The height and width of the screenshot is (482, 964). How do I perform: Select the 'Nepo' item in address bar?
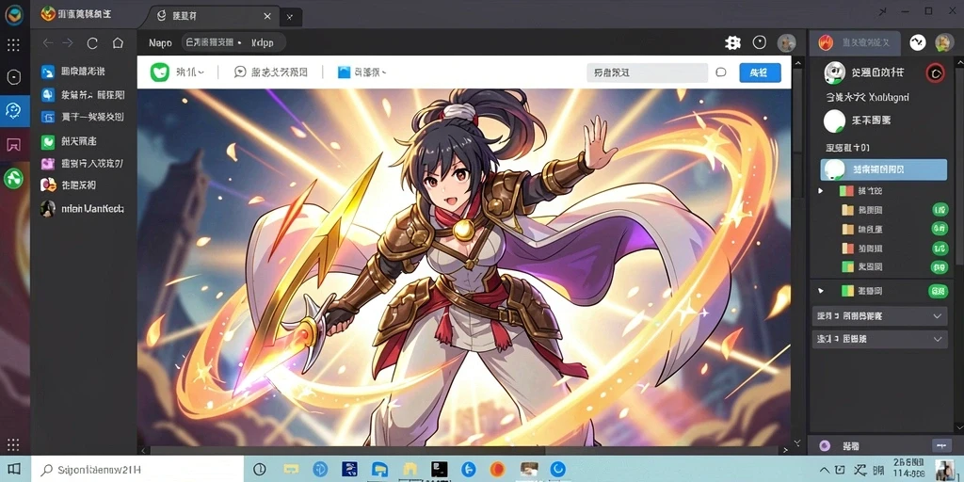click(160, 43)
